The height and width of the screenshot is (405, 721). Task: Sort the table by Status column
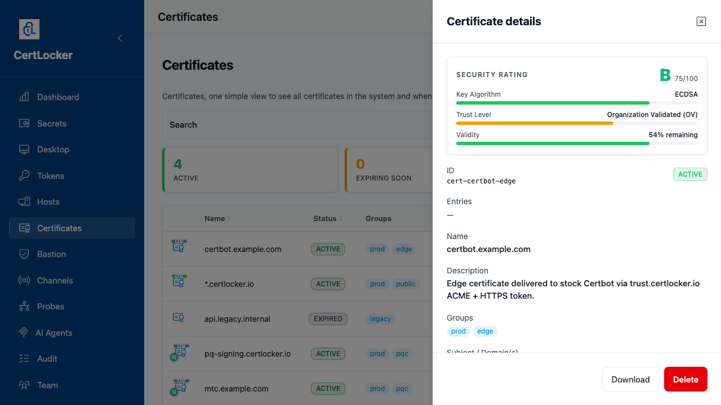click(x=327, y=218)
